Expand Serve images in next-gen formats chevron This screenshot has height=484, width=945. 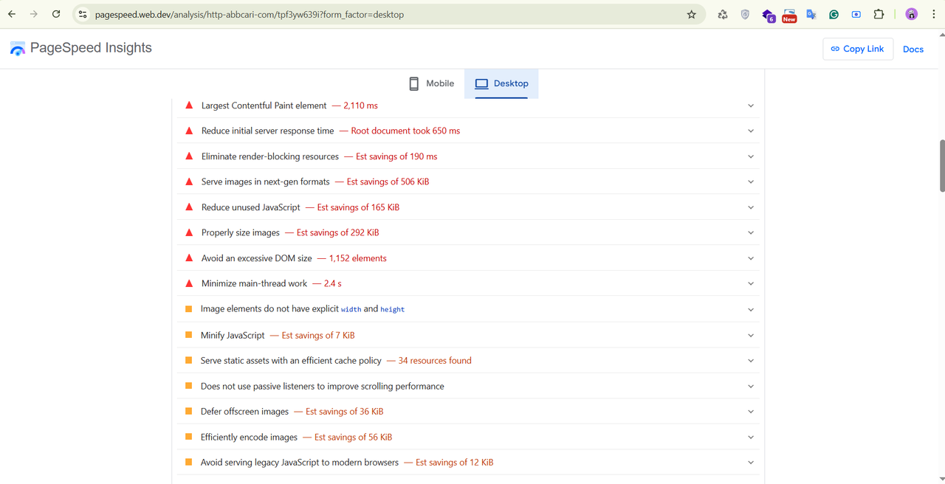point(751,181)
